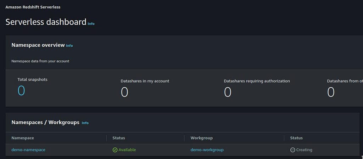
Task: Click the Available status text
Action: point(127,150)
